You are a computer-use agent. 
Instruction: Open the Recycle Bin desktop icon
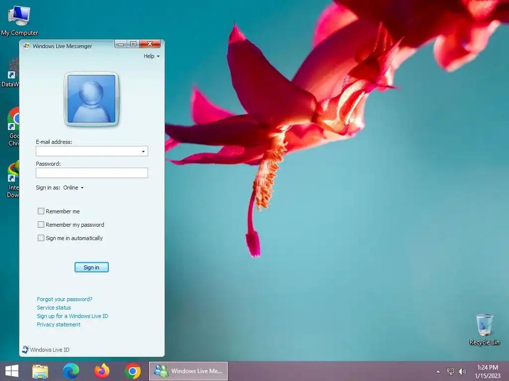pos(484,329)
